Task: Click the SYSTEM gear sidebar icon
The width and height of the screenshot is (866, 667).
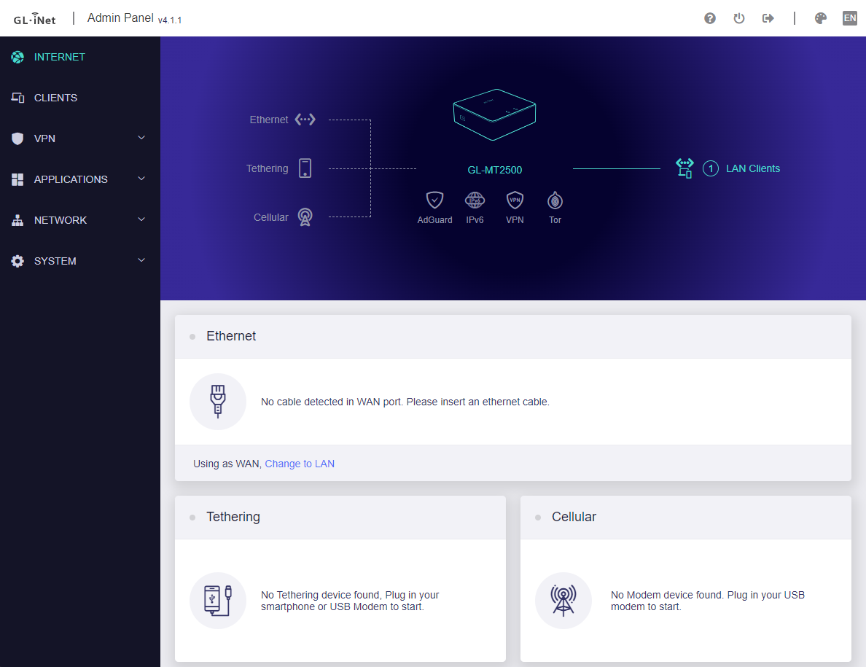Action: 17,261
